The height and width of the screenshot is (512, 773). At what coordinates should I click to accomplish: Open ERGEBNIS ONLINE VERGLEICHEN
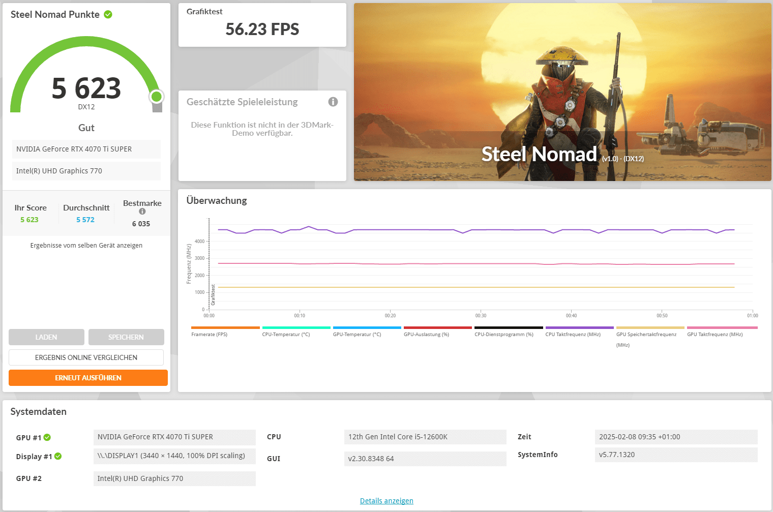[86, 357]
